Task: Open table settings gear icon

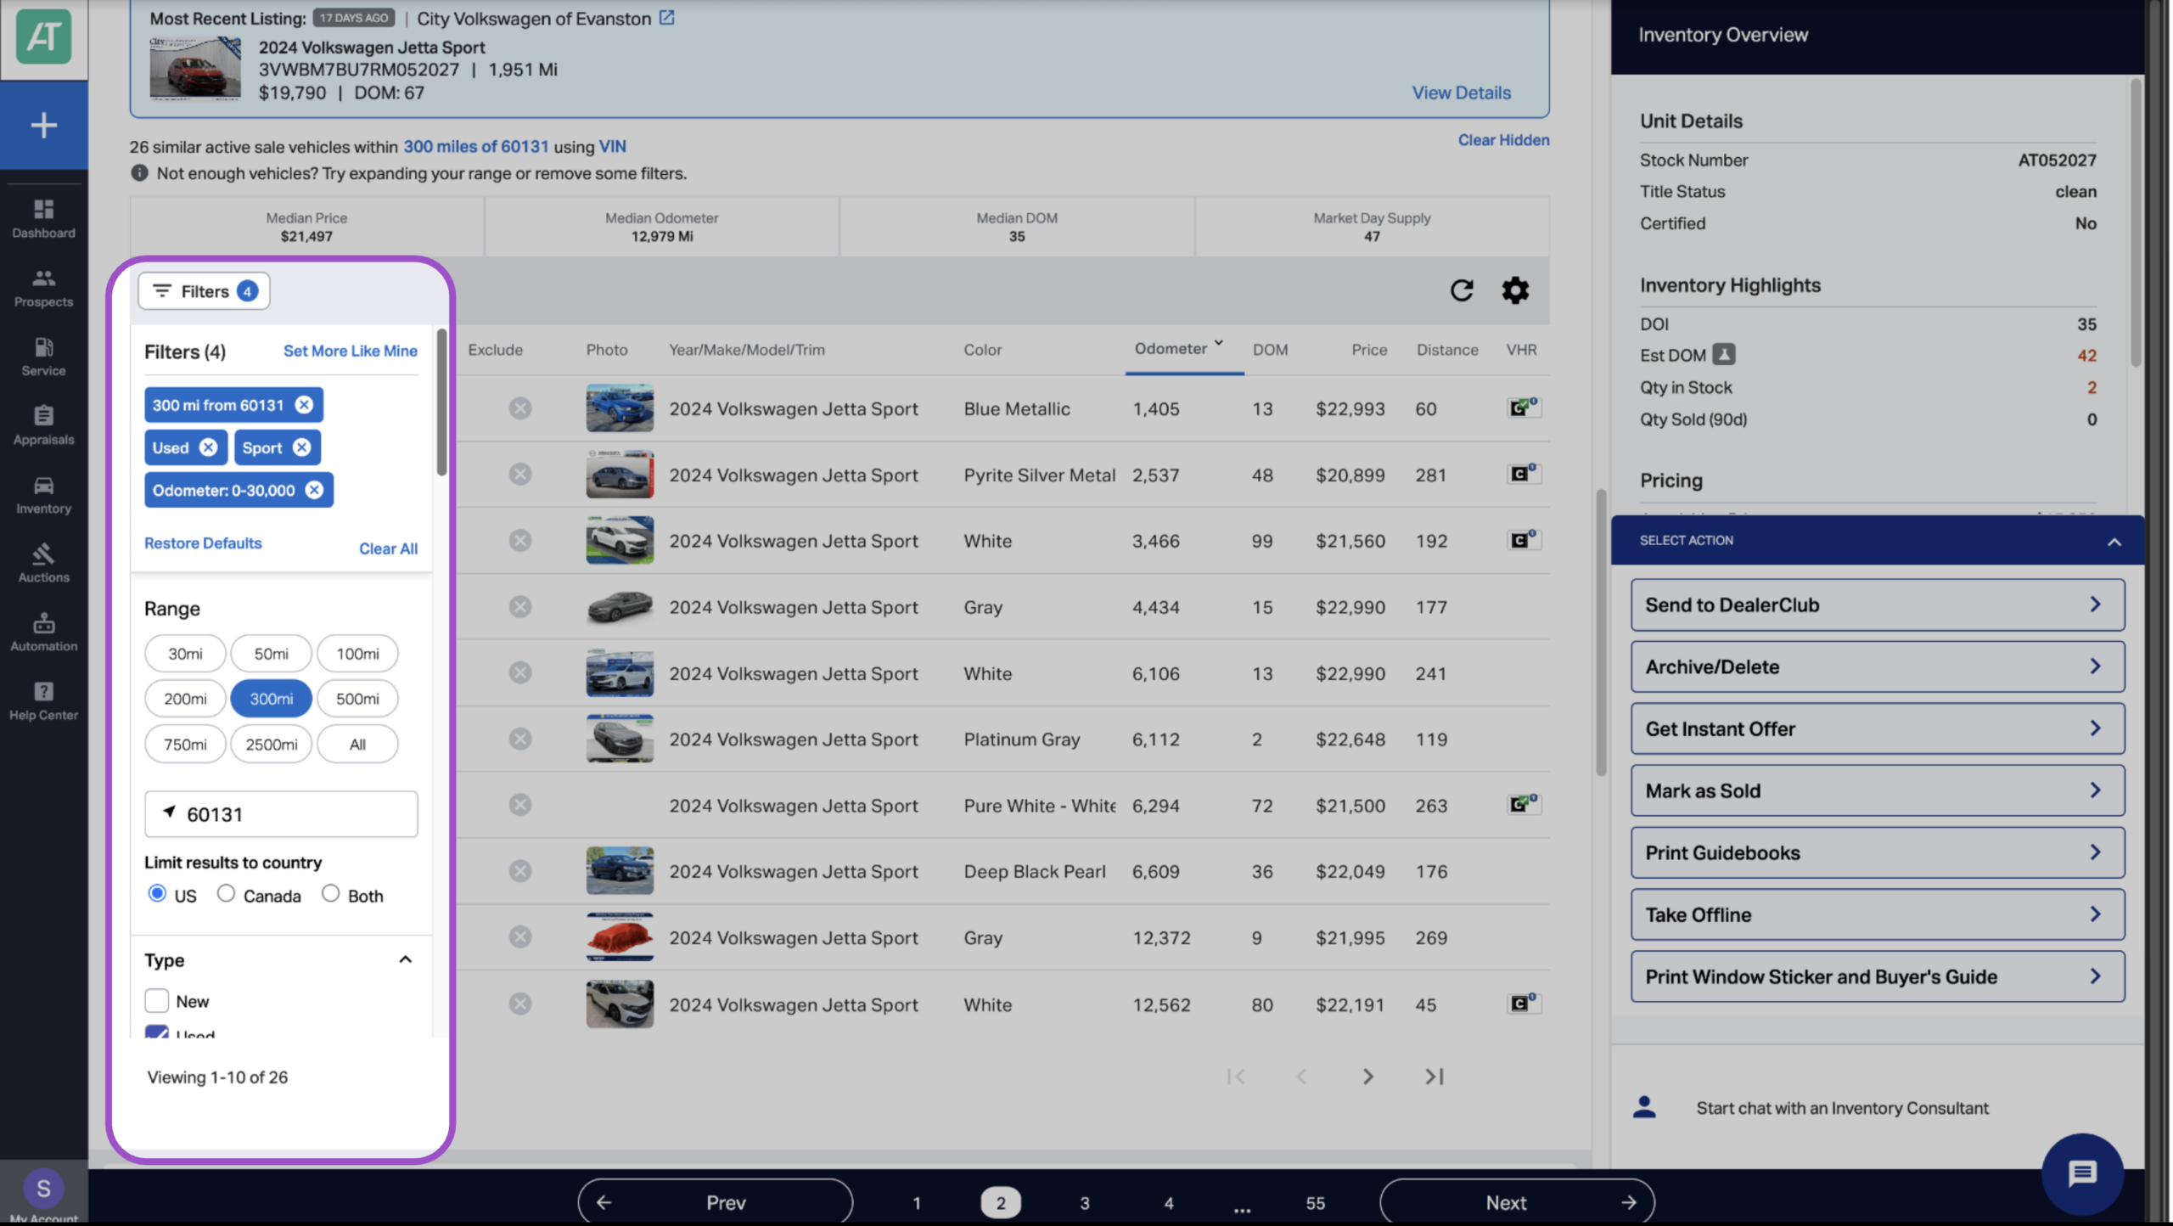Action: point(1515,290)
